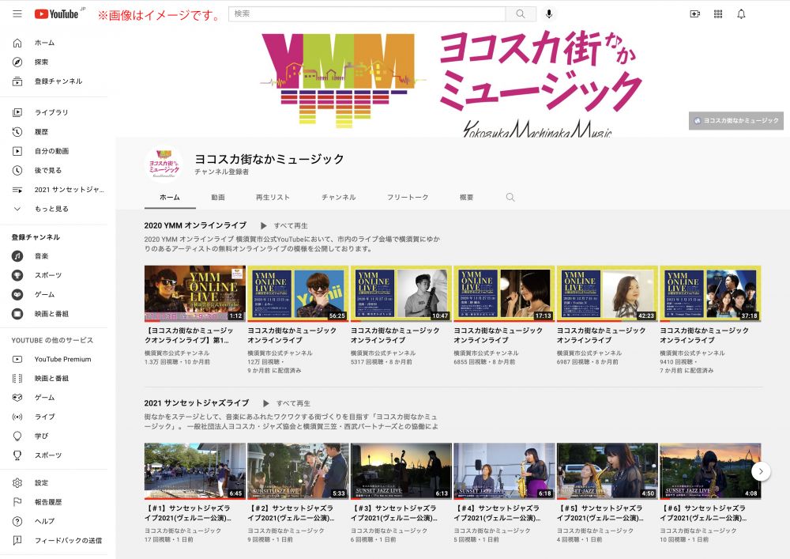Click the search magnifier button
This screenshot has height=559, width=790.
[x=520, y=14]
